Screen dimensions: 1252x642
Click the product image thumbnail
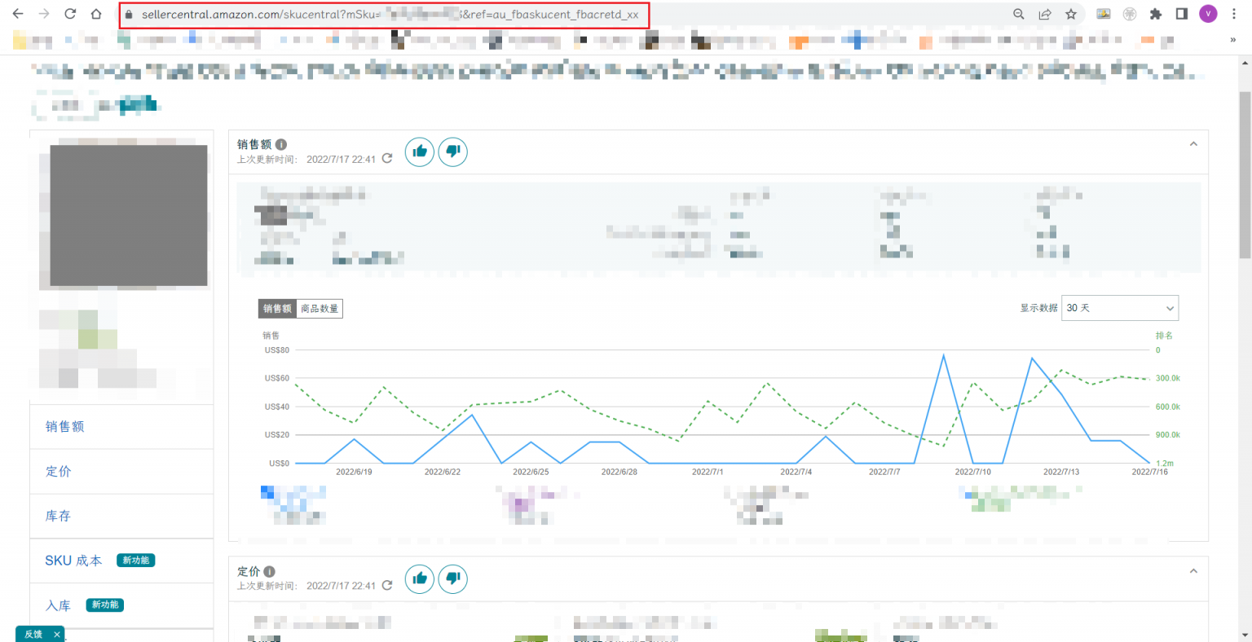(x=129, y=215)
